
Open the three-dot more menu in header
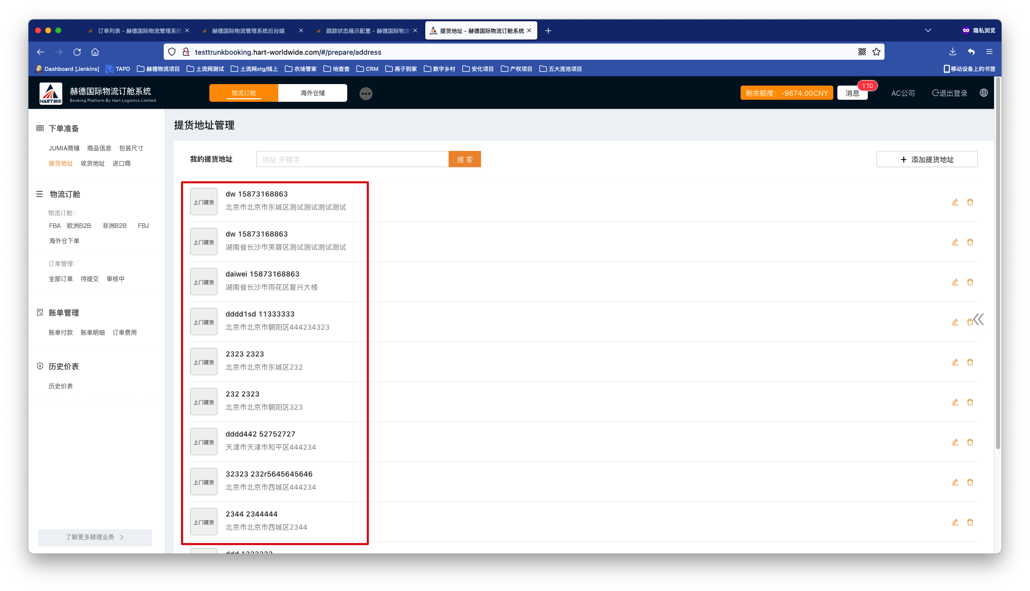click(366, 94)
